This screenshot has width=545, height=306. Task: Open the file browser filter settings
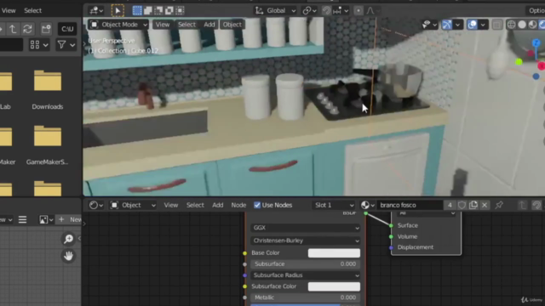pyautogui.click(x=66, y=45)
